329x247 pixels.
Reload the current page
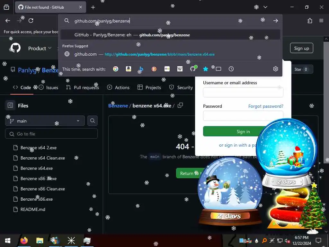31,21
